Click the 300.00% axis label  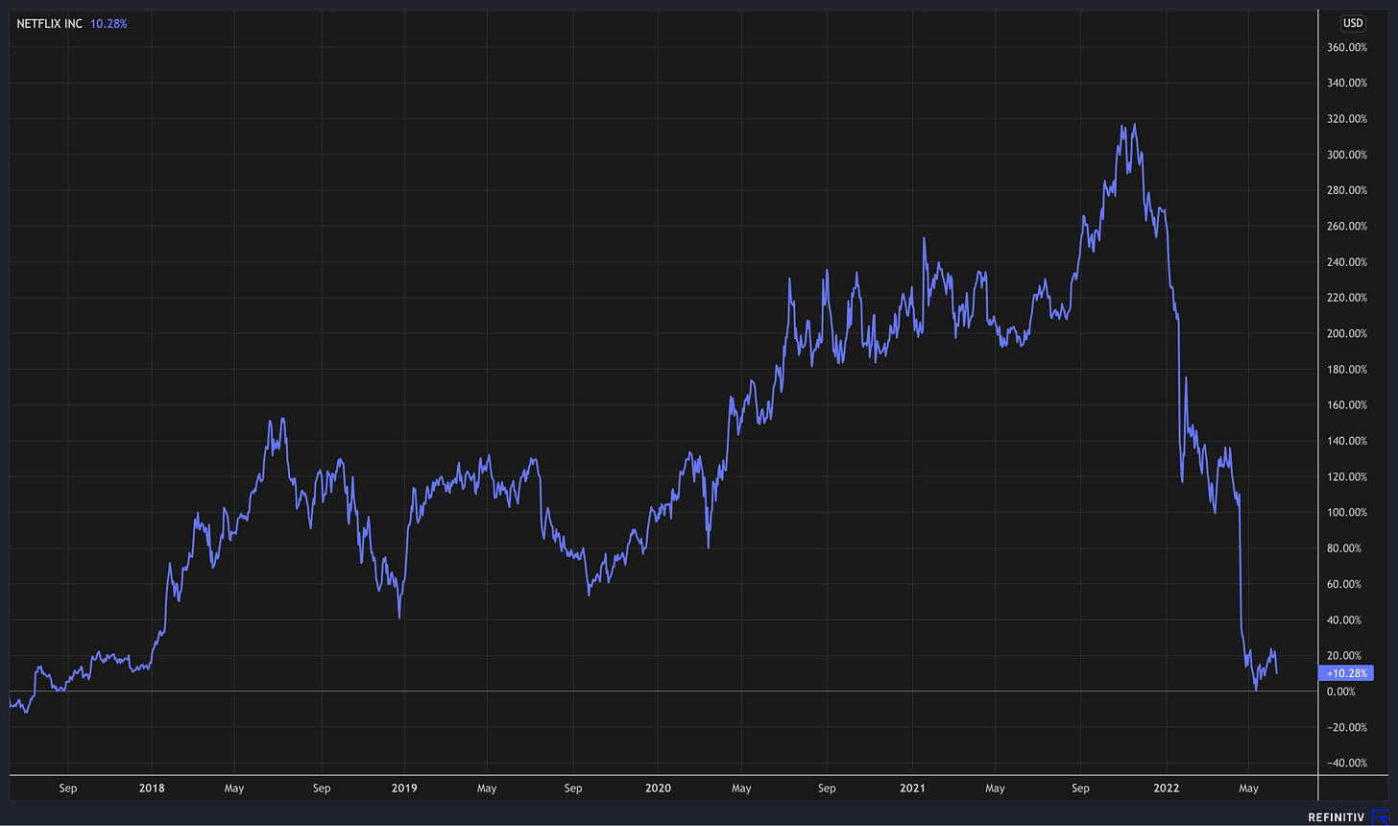coord(1346,155)
